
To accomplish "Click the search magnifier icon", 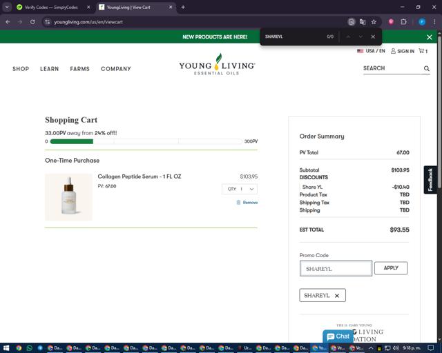I will coord(427,68).
